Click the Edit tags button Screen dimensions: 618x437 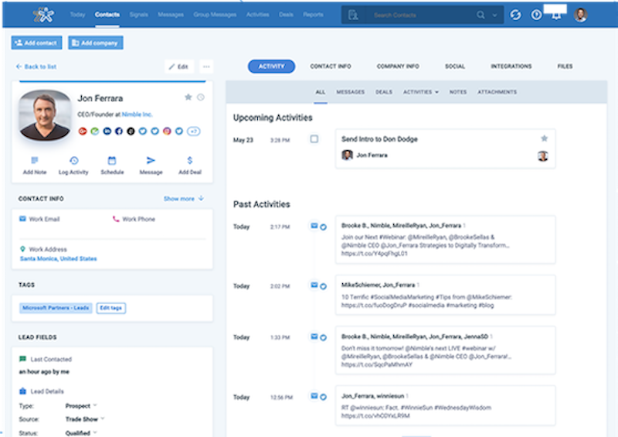click(x=110, y=308)
